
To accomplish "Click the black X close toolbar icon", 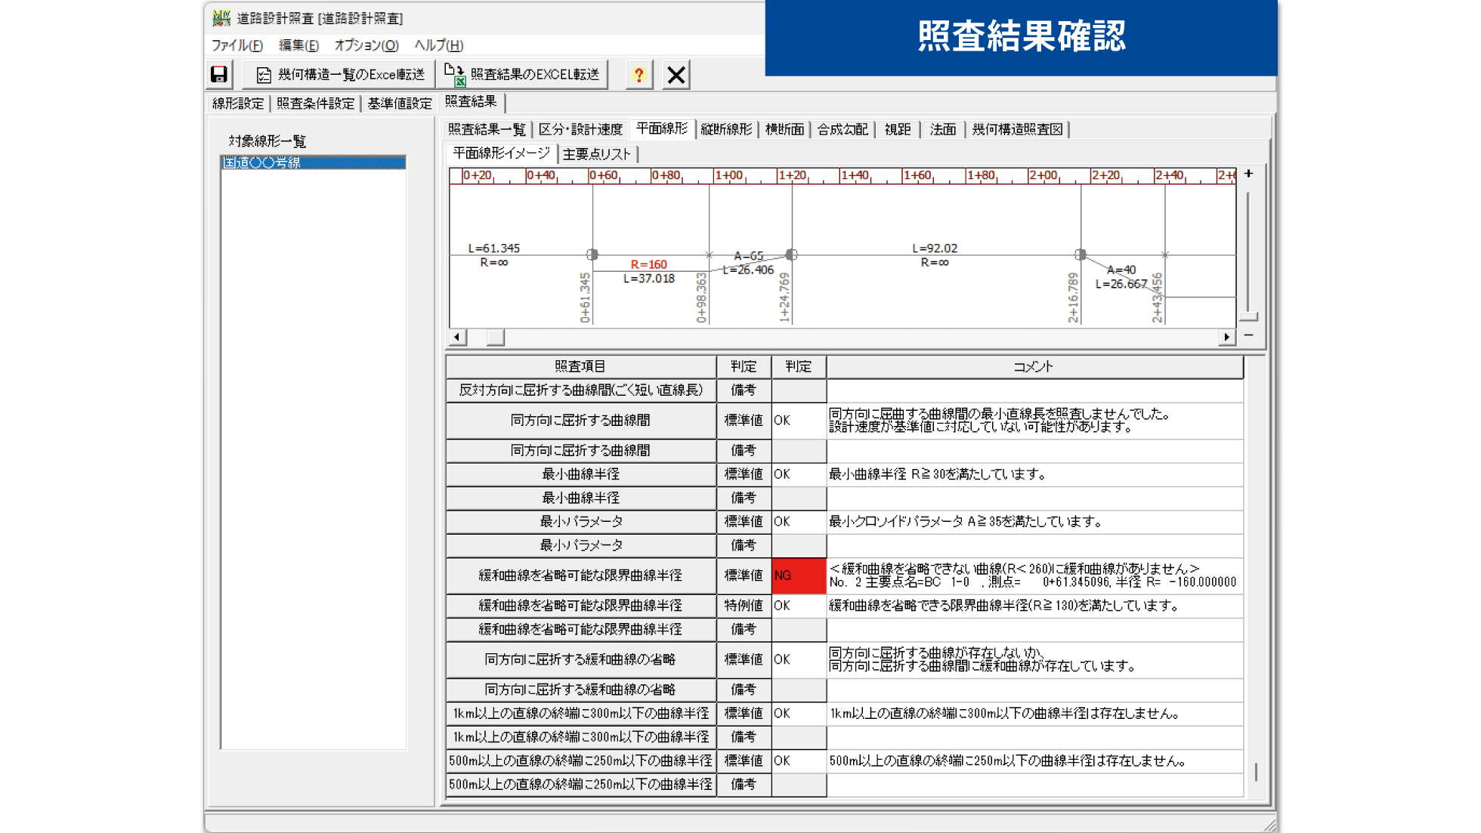I will pyautogui.click(x=676, y=74).
